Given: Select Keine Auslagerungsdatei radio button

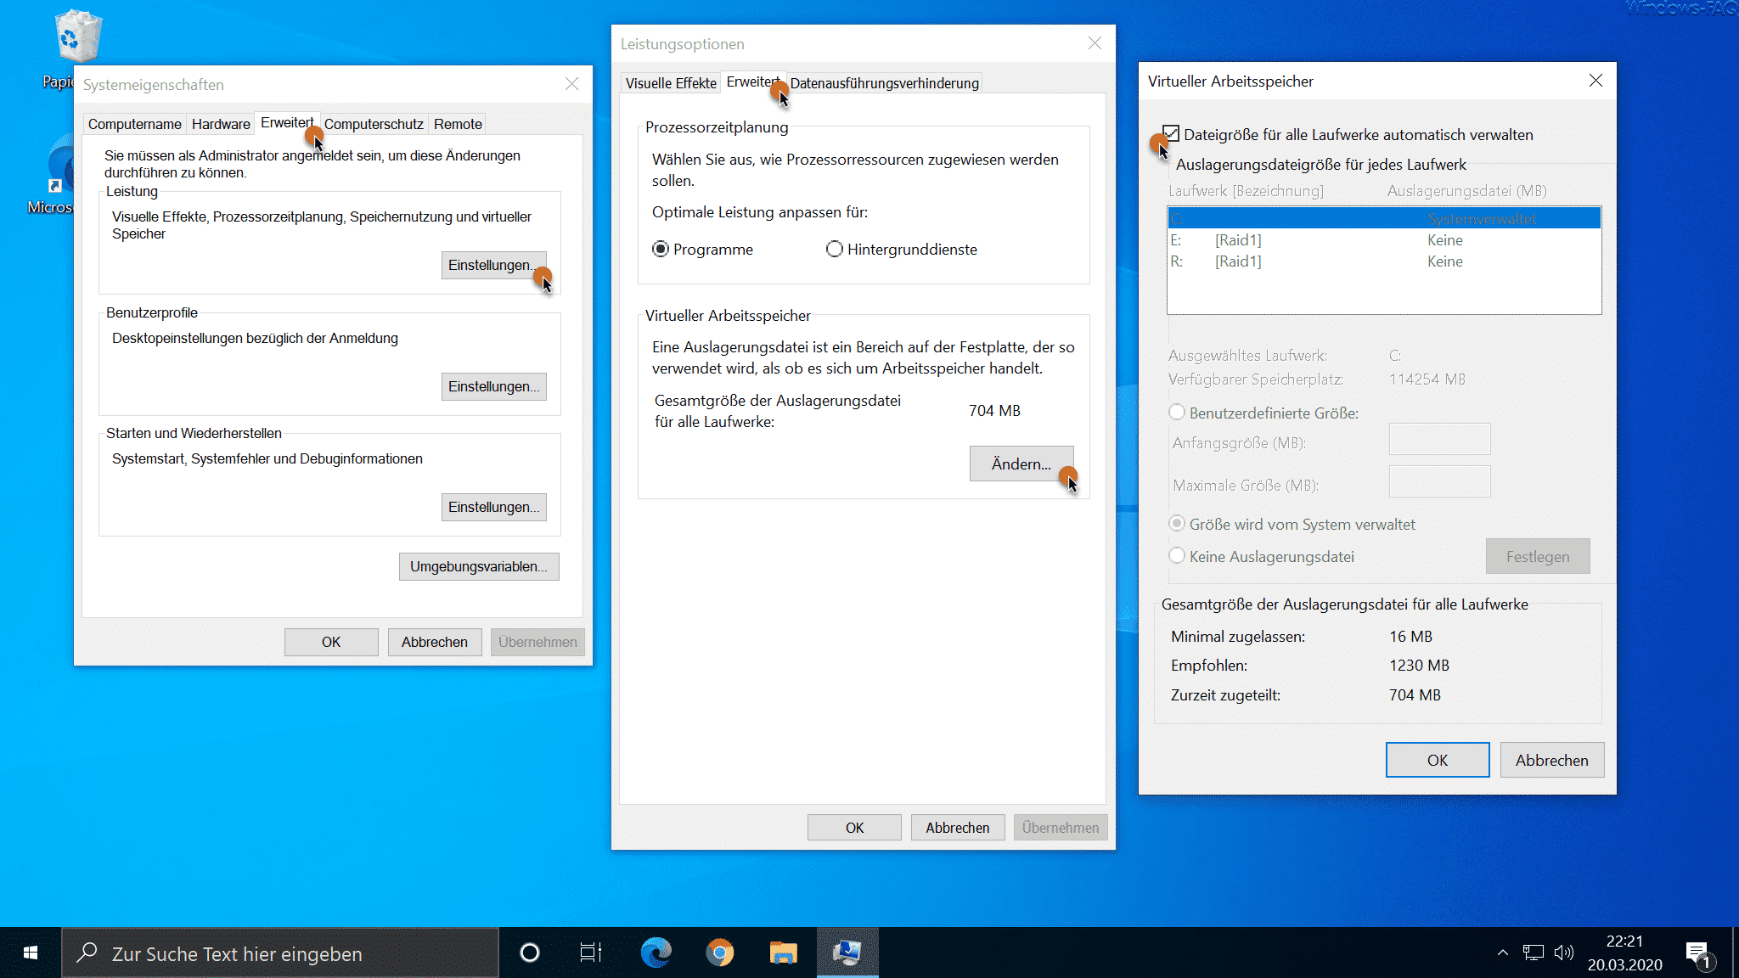Looking at the screenshot, I should pos(1177,556).
